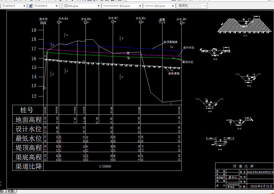This screenshot has width=274, height=194.
Task: Open the ByLayer color control dropdown
Action: (x=82, y=6)
